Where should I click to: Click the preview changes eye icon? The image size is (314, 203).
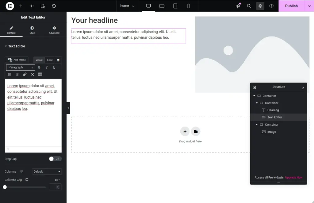click(271, 6)
